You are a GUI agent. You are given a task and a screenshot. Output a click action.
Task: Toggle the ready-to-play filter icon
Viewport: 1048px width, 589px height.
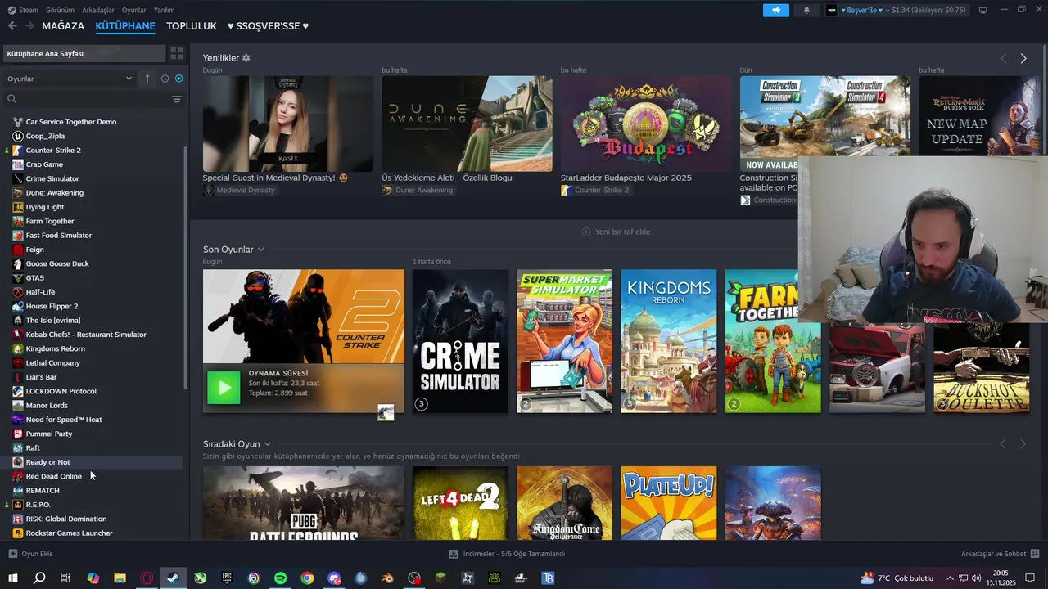tap(179, 79)
